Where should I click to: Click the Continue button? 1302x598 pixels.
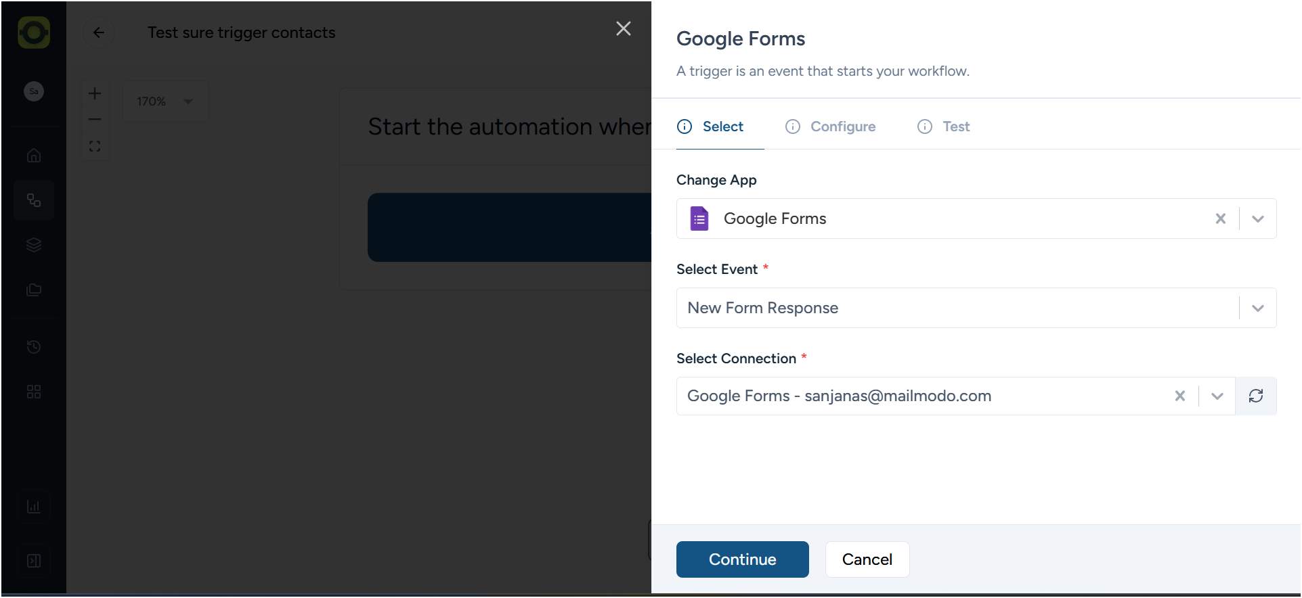(743, 559)
